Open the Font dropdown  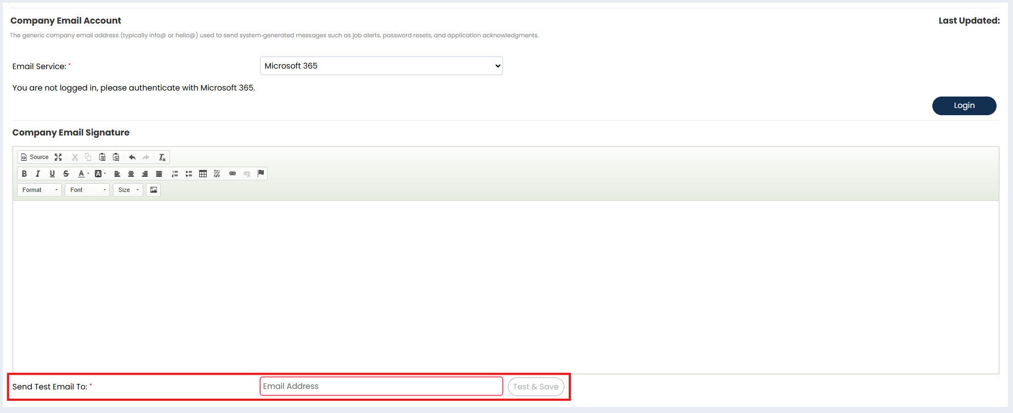(x=87, y=190)
